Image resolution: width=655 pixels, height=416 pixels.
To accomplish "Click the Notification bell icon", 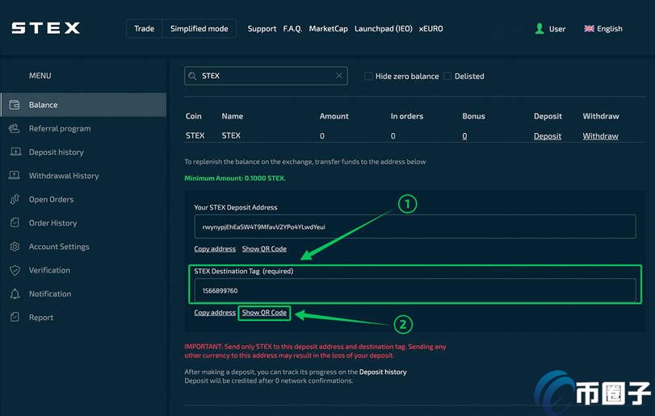I will click(15, 294).
